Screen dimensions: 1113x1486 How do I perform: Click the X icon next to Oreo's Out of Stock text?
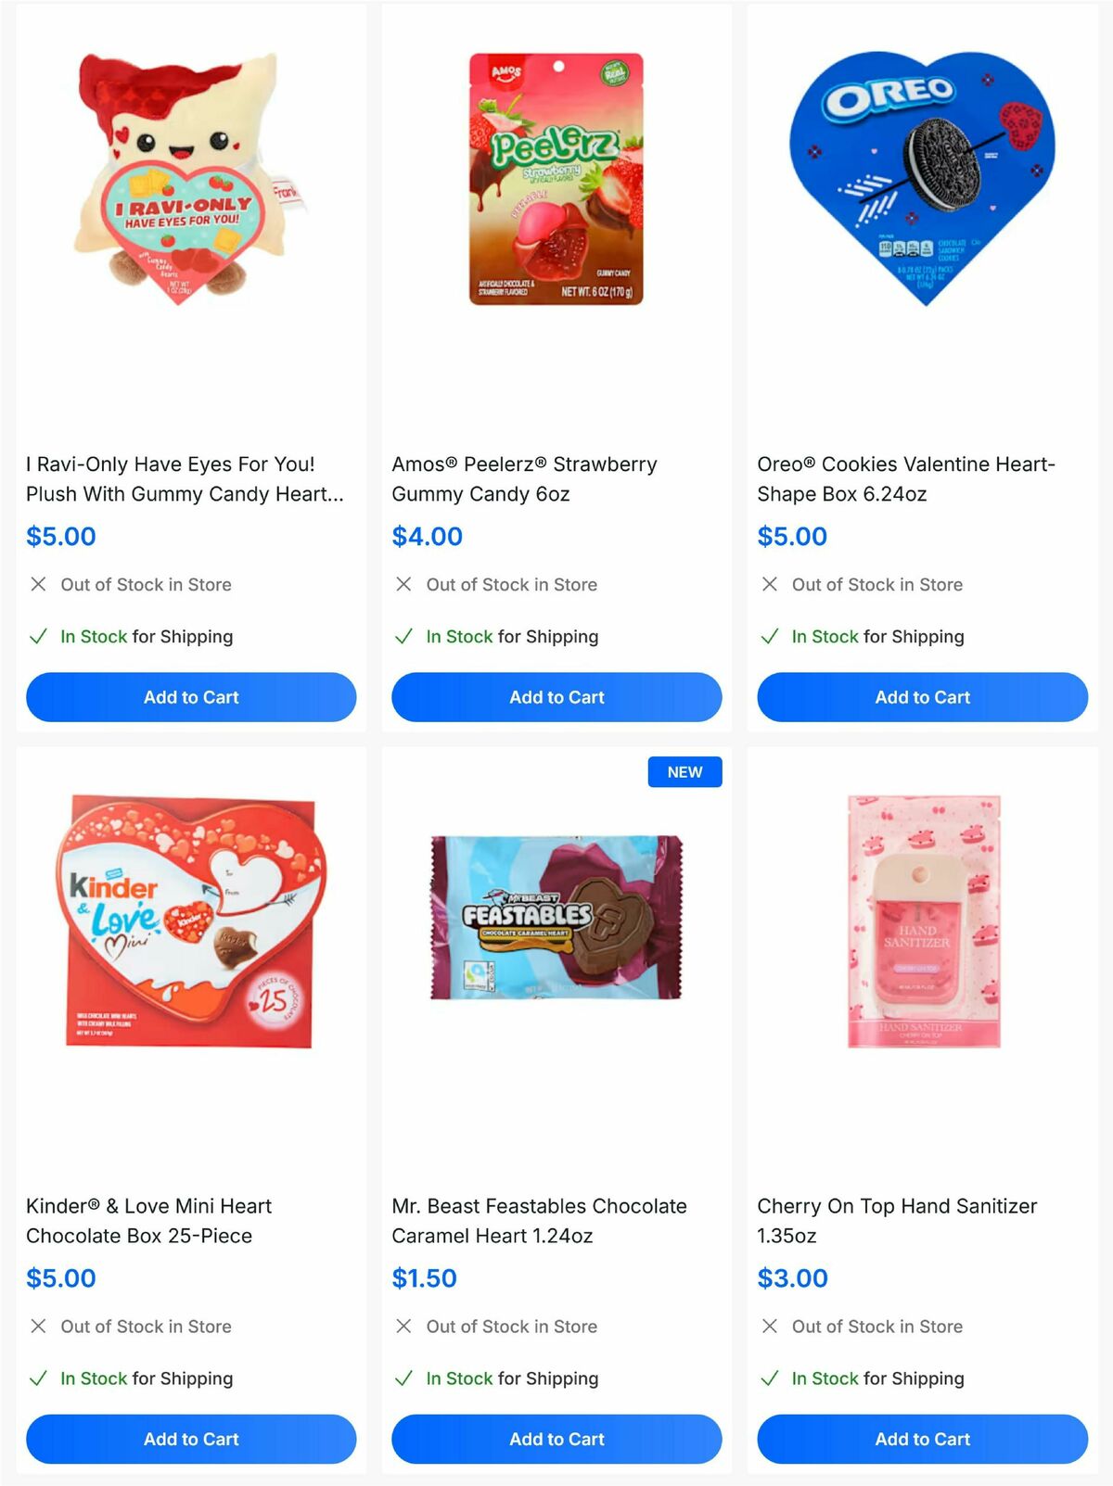pos(768,585)
